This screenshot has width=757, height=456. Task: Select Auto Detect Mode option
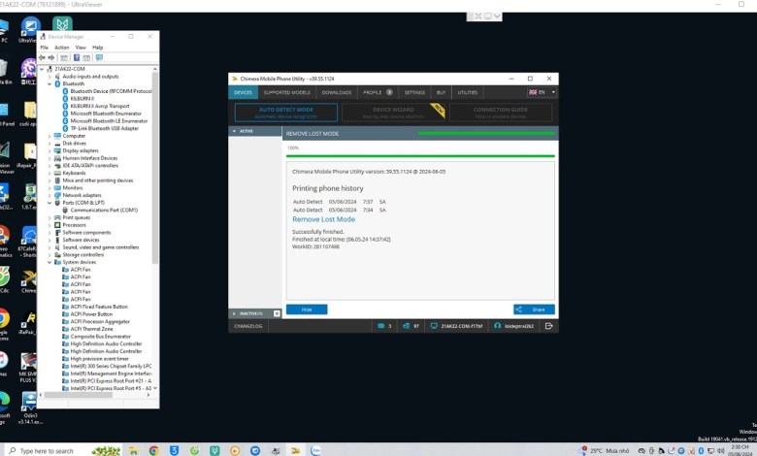tap(286, 113)
